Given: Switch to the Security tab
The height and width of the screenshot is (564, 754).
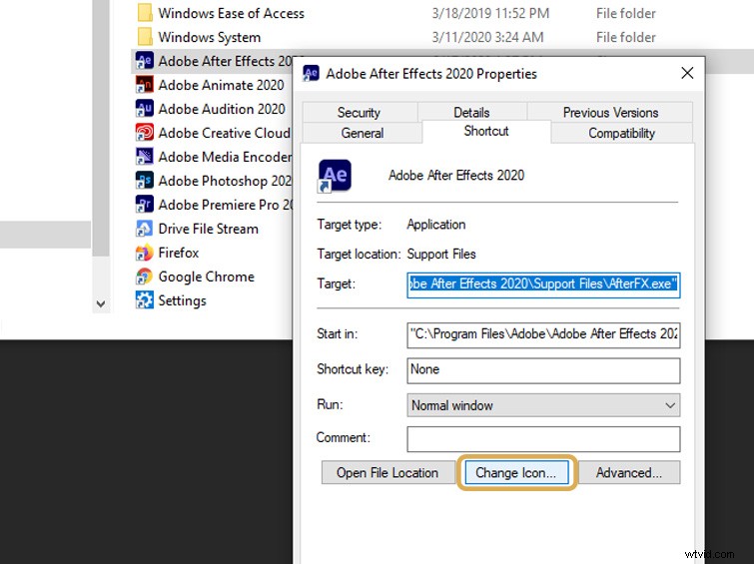Looking at the screenshot, I should [359, 112].
